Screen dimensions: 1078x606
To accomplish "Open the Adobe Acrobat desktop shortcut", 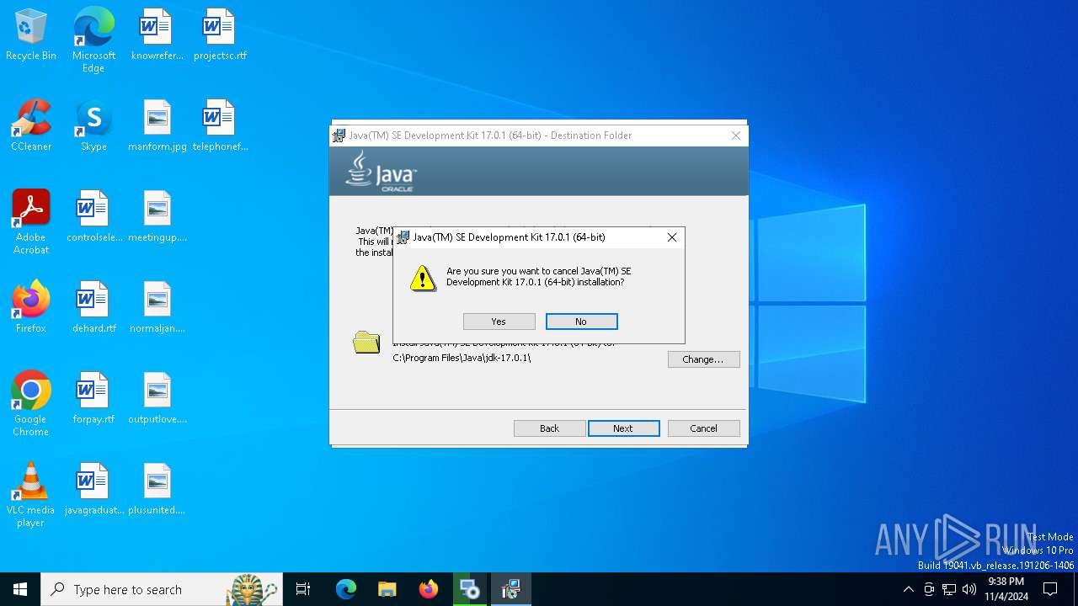I will tap(31, 222).
